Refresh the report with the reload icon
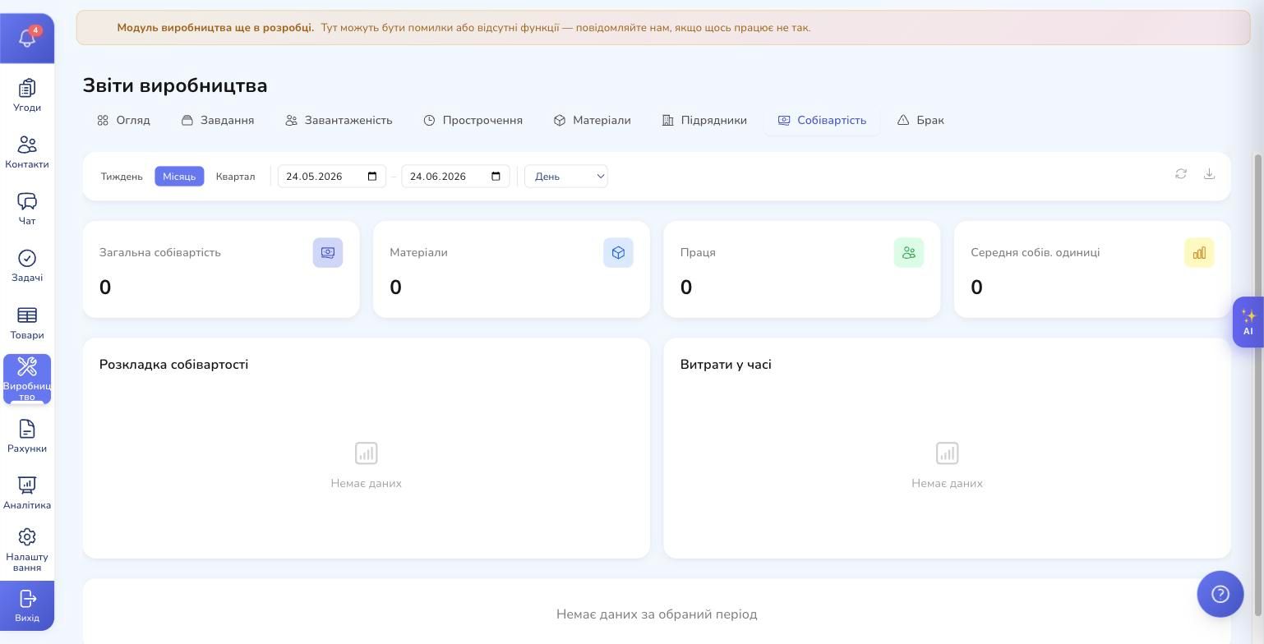 click(x=1181, y=174)
